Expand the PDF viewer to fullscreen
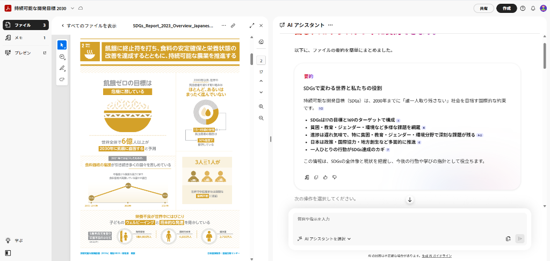The image size is (550, 261). click(252, 26)
